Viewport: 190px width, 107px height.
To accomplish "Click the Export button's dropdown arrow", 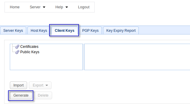I will point(47,85).
